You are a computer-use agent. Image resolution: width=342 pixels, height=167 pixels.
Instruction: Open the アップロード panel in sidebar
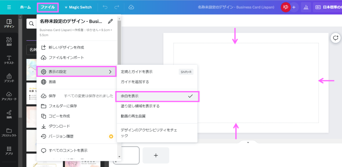9,96
